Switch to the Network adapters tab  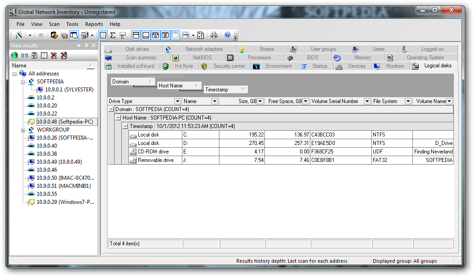click(x=200, y=49)
